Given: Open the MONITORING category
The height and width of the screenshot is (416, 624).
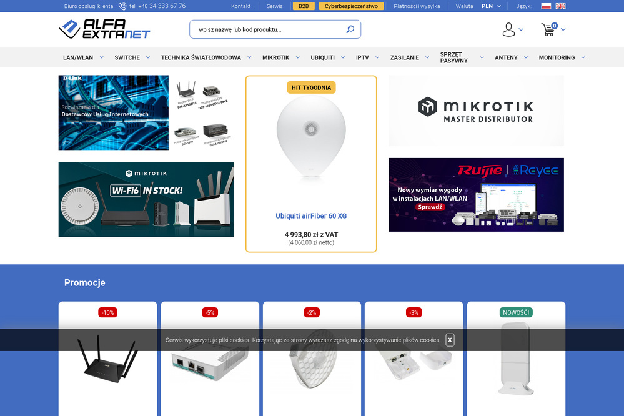Looking at the screenshot, I should [557, 57].
